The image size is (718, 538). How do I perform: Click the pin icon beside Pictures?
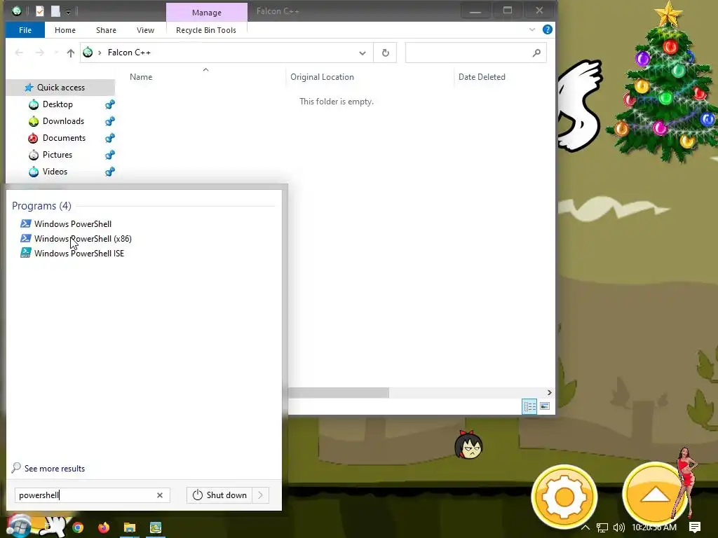coord(110,155)
